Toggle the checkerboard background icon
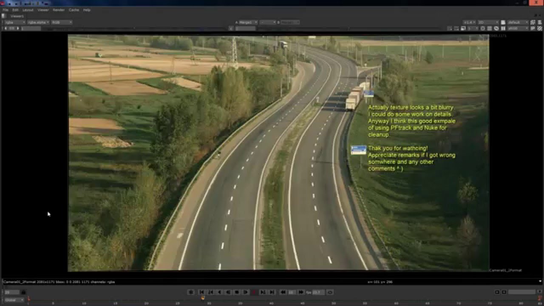The width and height of the screenshot is (544, 306). pyautogui.click(x=540, y=28)
